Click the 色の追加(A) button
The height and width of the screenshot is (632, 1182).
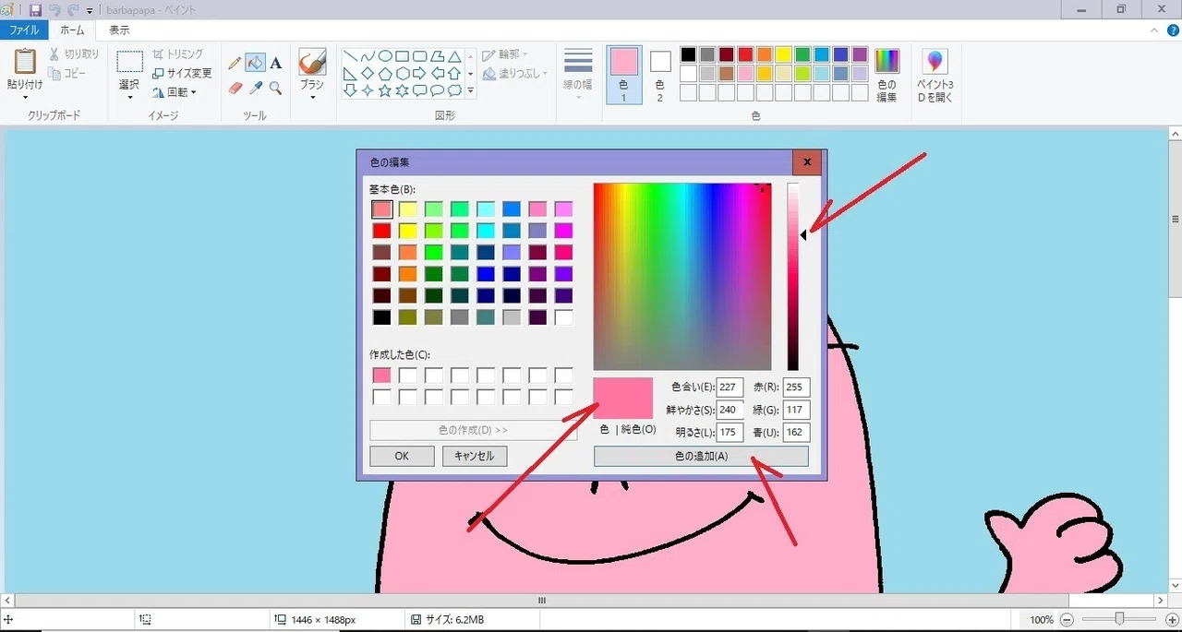(701, 456)
